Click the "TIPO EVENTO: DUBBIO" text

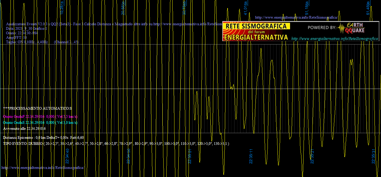[x=23, y=144]
